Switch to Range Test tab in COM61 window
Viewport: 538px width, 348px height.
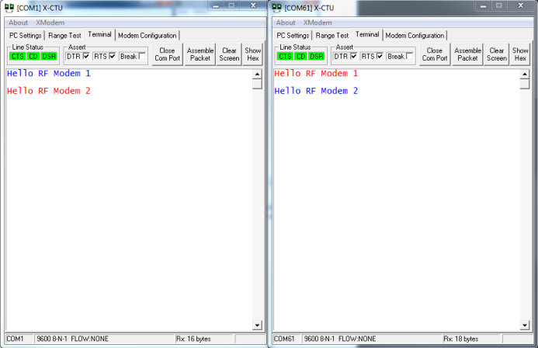[332, 35]
